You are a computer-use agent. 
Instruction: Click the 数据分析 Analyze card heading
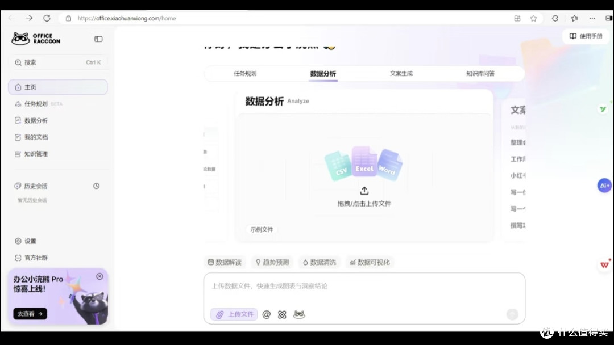(277, 101)
